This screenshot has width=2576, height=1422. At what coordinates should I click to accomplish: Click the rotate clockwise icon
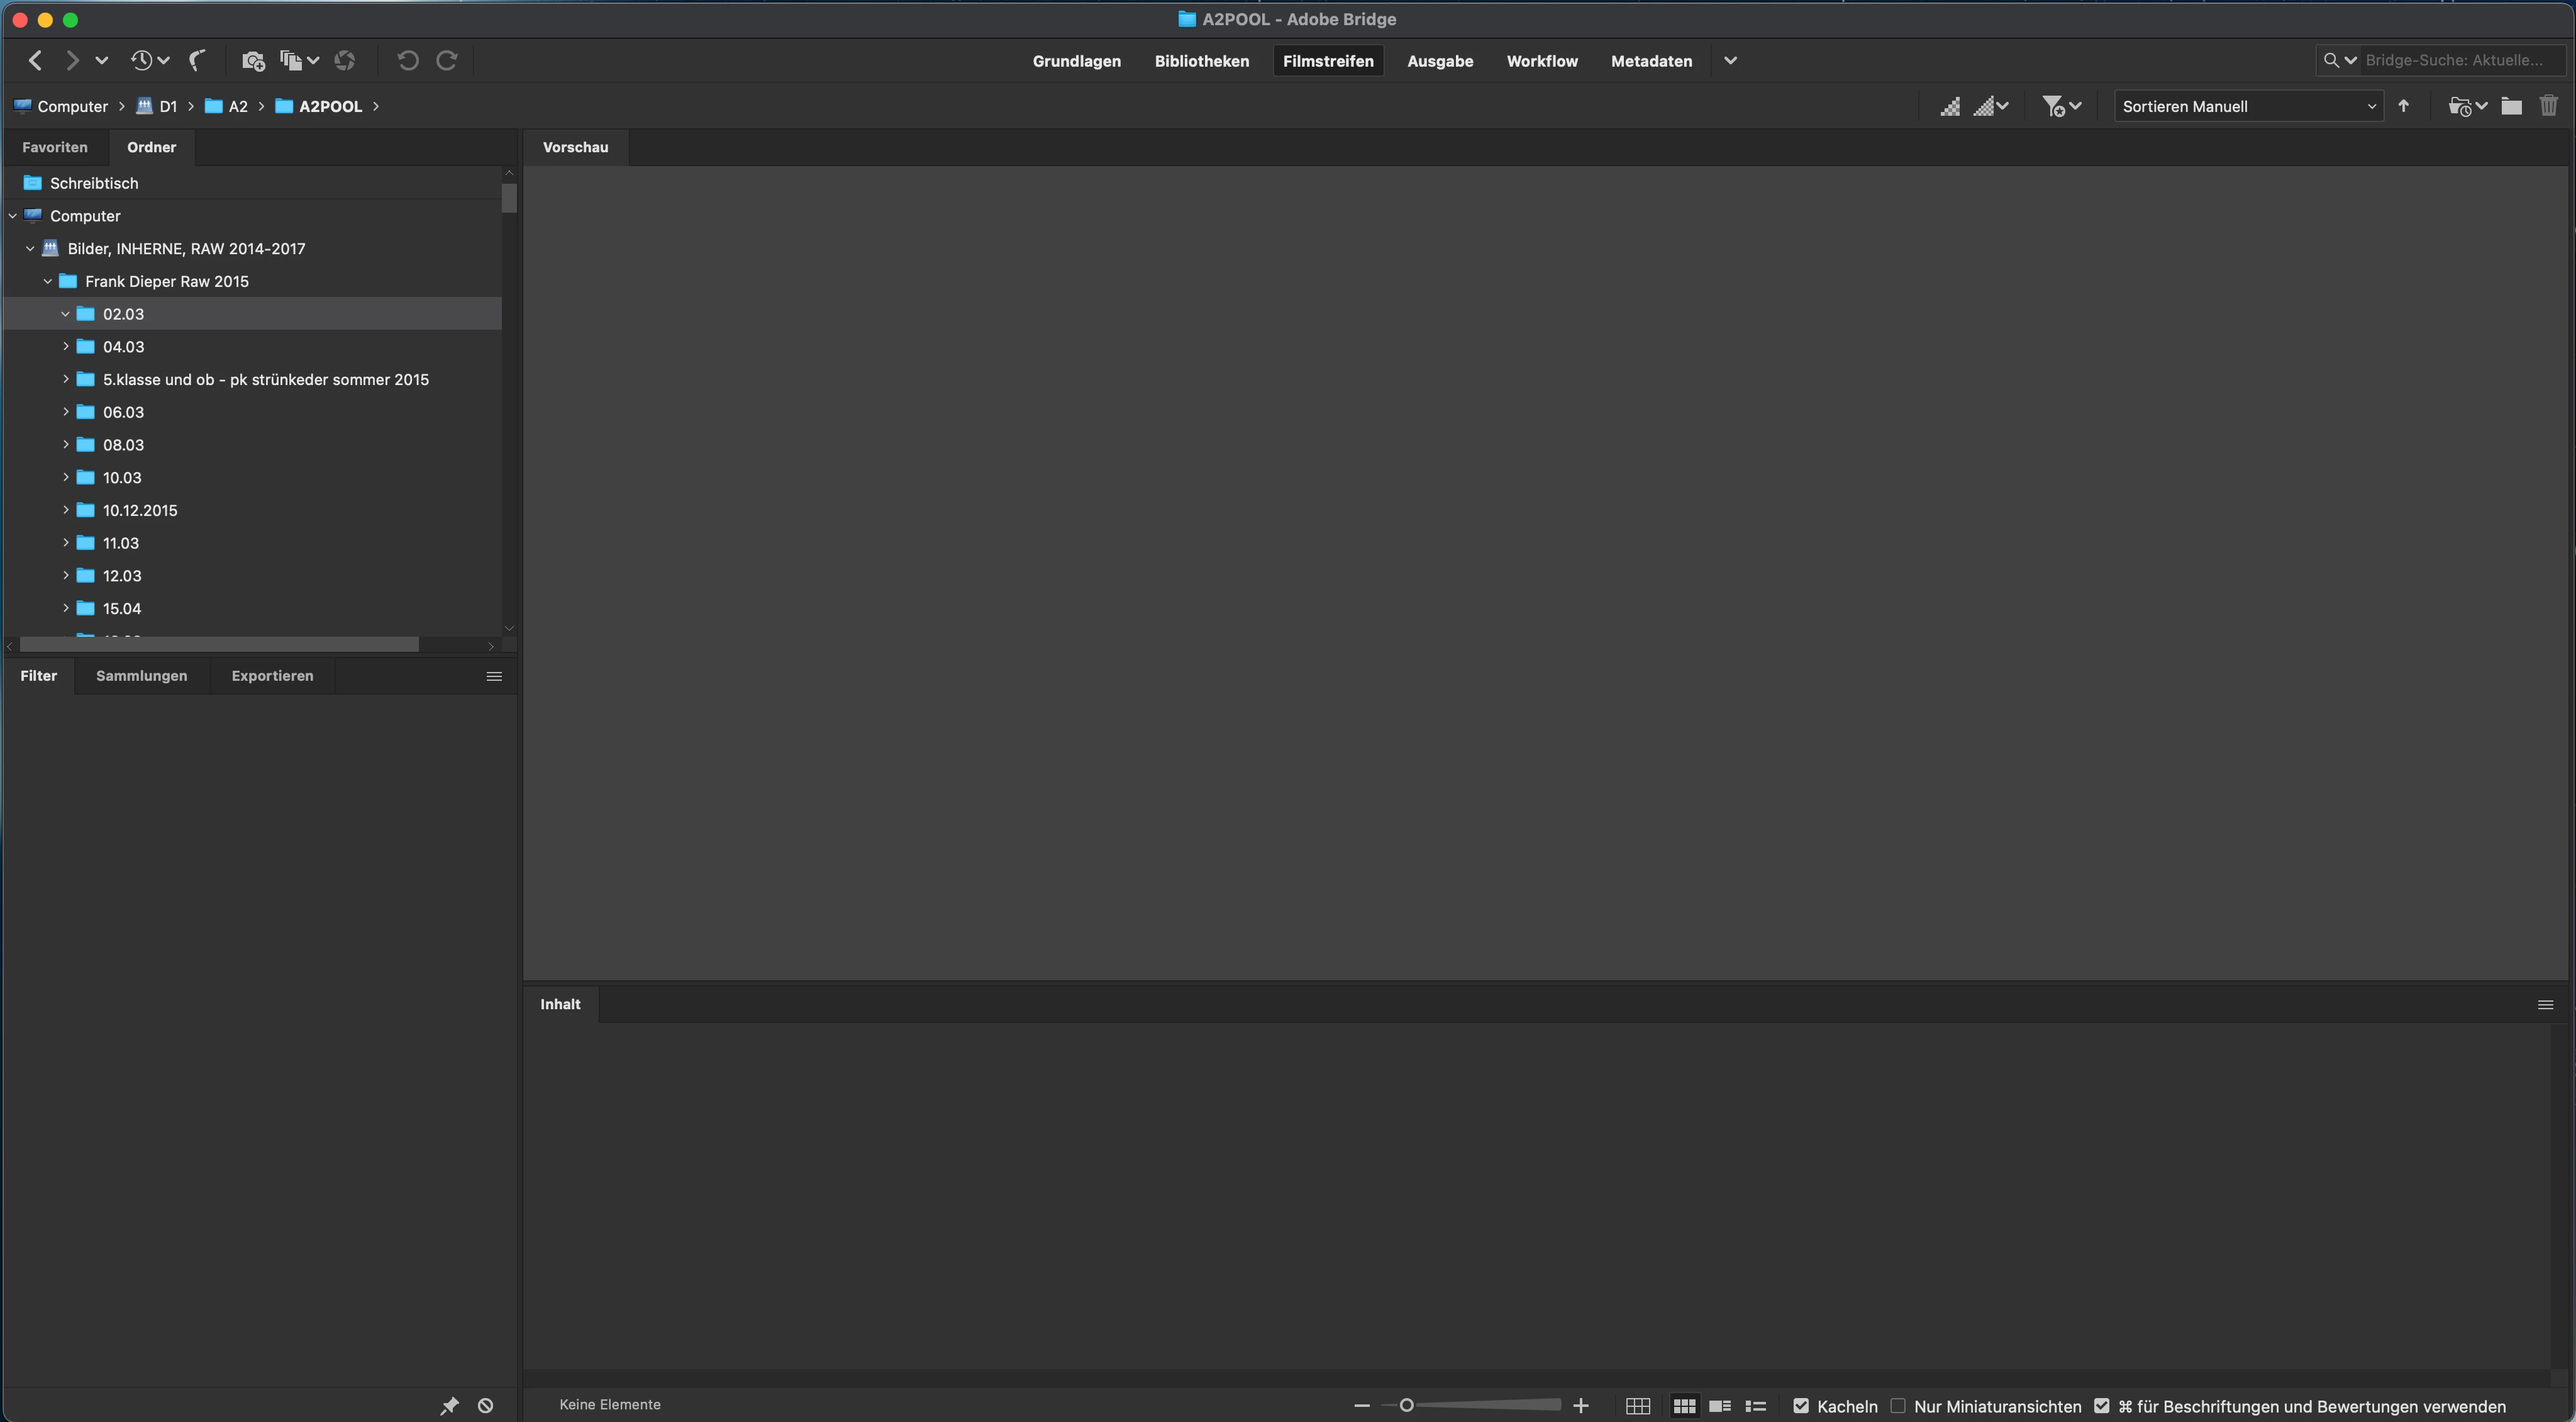(447, 60)
